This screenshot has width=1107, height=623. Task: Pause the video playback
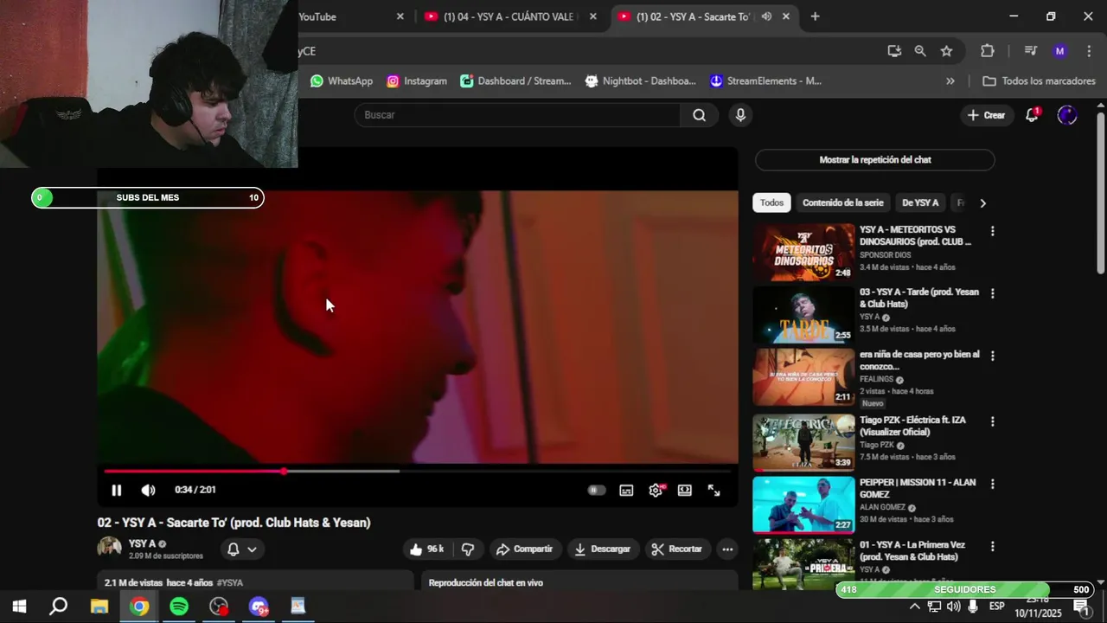116,490
